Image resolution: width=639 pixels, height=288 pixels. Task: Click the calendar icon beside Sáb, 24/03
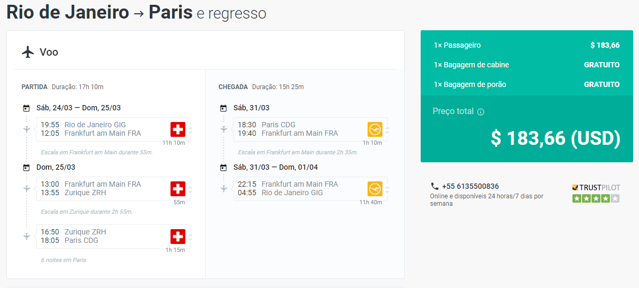[x=27, y=108]
